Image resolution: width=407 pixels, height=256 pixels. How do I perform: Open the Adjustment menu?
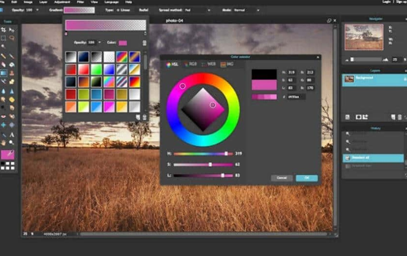tap(61, 2)
